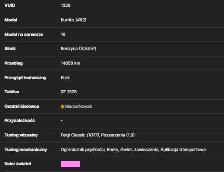Viewport: 224px width, 172px height.
Task: Open the MarcelNowak driver profile link
Action: 78,107
